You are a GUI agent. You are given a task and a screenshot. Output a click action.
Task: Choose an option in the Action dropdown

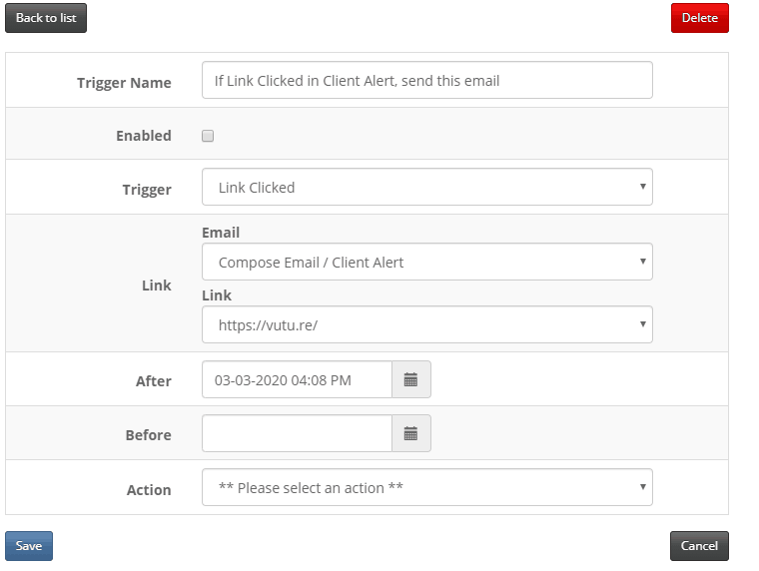(427, 487)
